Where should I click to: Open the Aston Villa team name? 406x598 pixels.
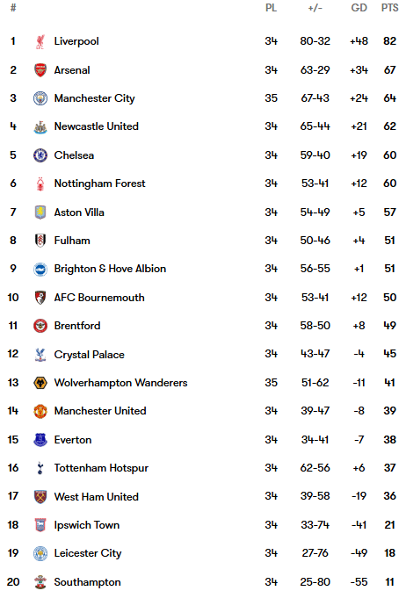coord(79,213)
